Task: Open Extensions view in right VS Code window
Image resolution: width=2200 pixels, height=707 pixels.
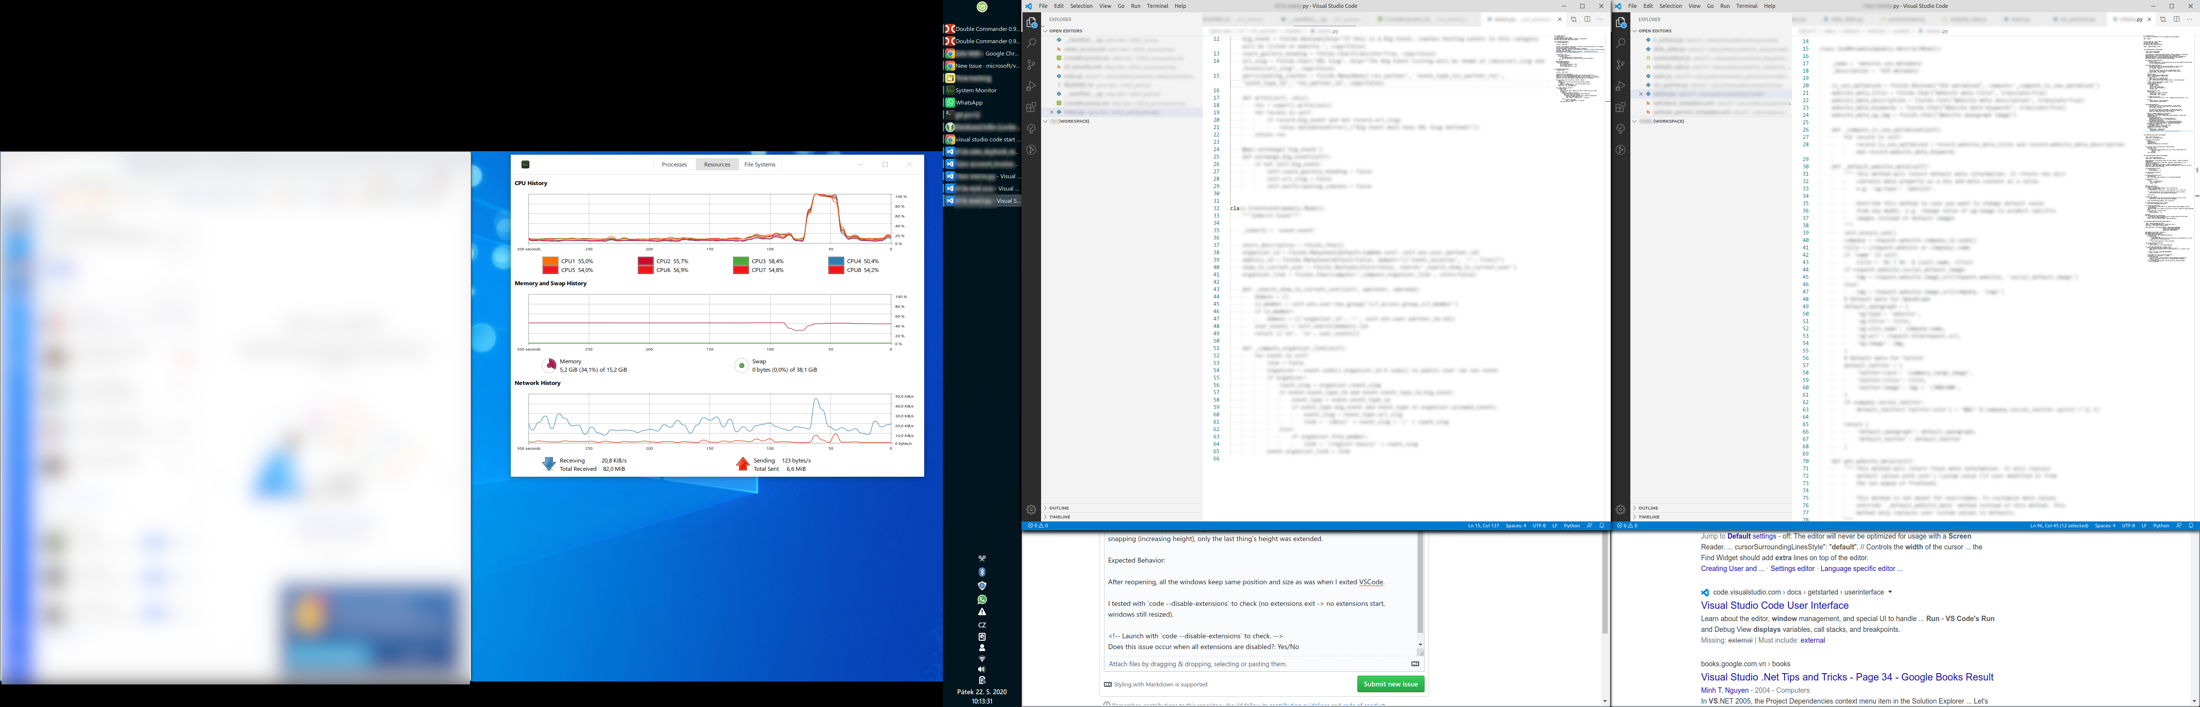Action: click(1620, 108)
